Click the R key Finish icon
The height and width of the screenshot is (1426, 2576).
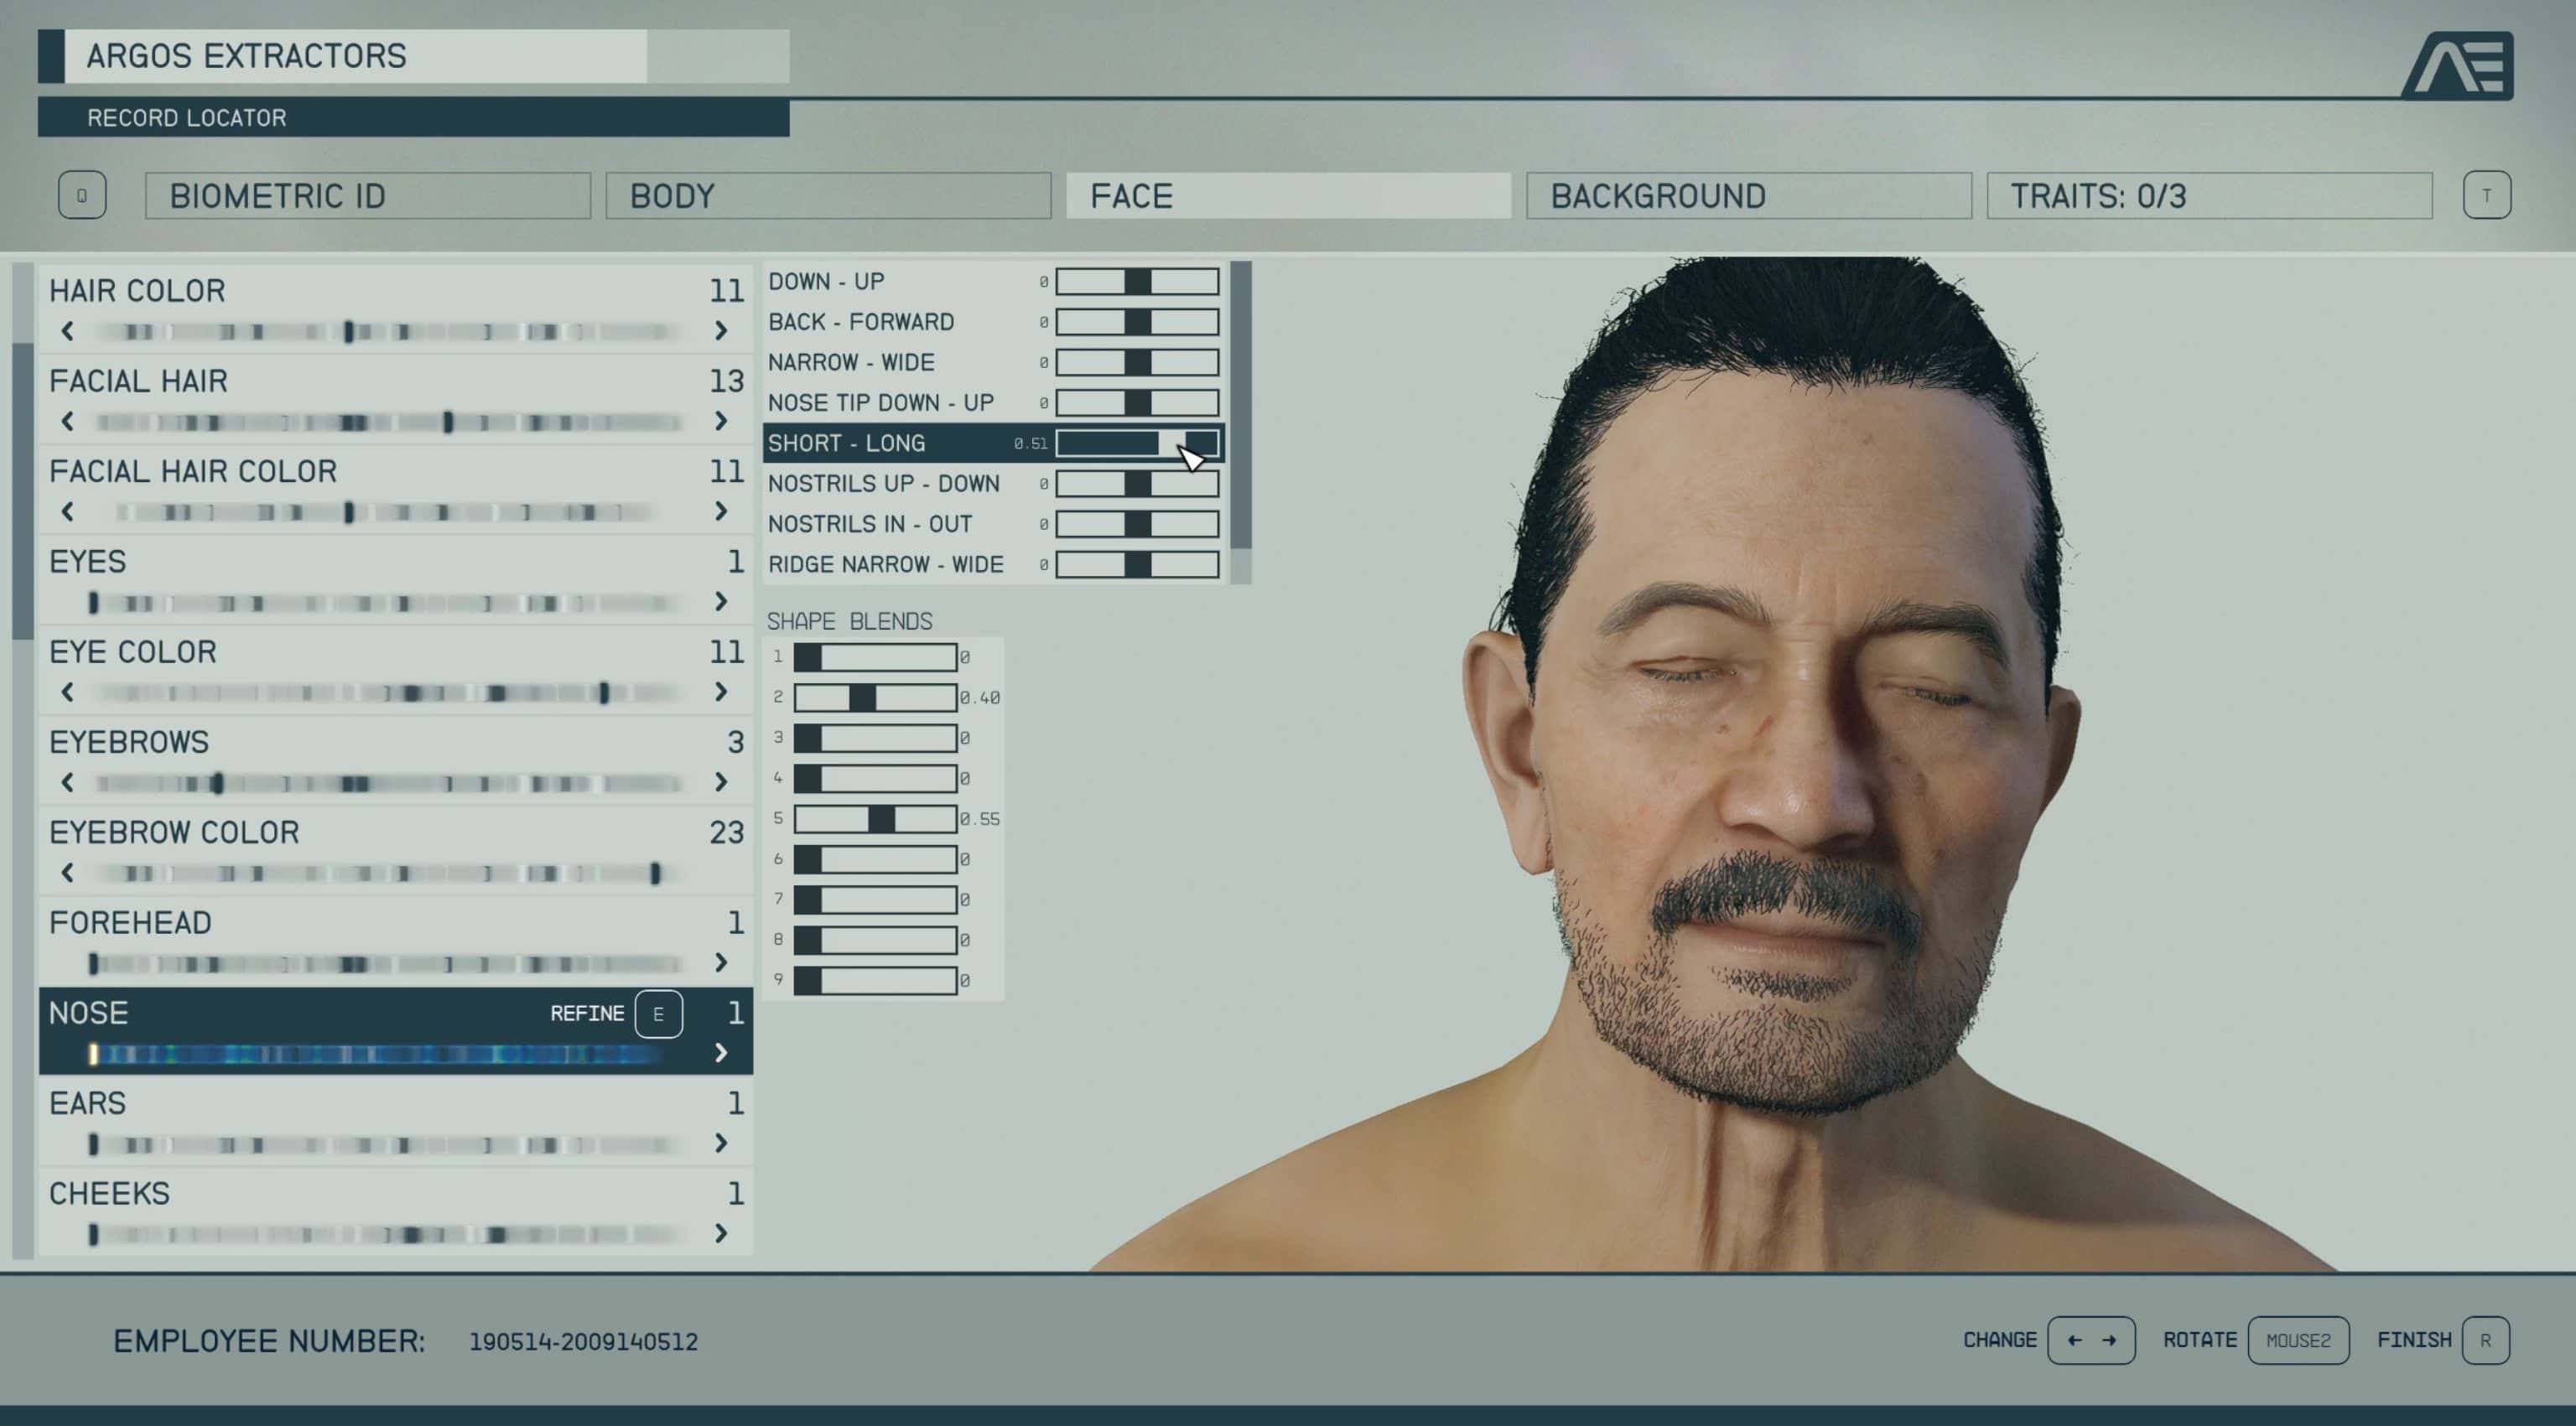point(2485,1340)
